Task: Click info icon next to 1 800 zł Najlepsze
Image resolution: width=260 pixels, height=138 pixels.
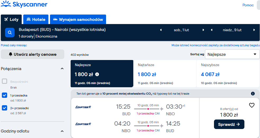Action: (x=97, y=74)
